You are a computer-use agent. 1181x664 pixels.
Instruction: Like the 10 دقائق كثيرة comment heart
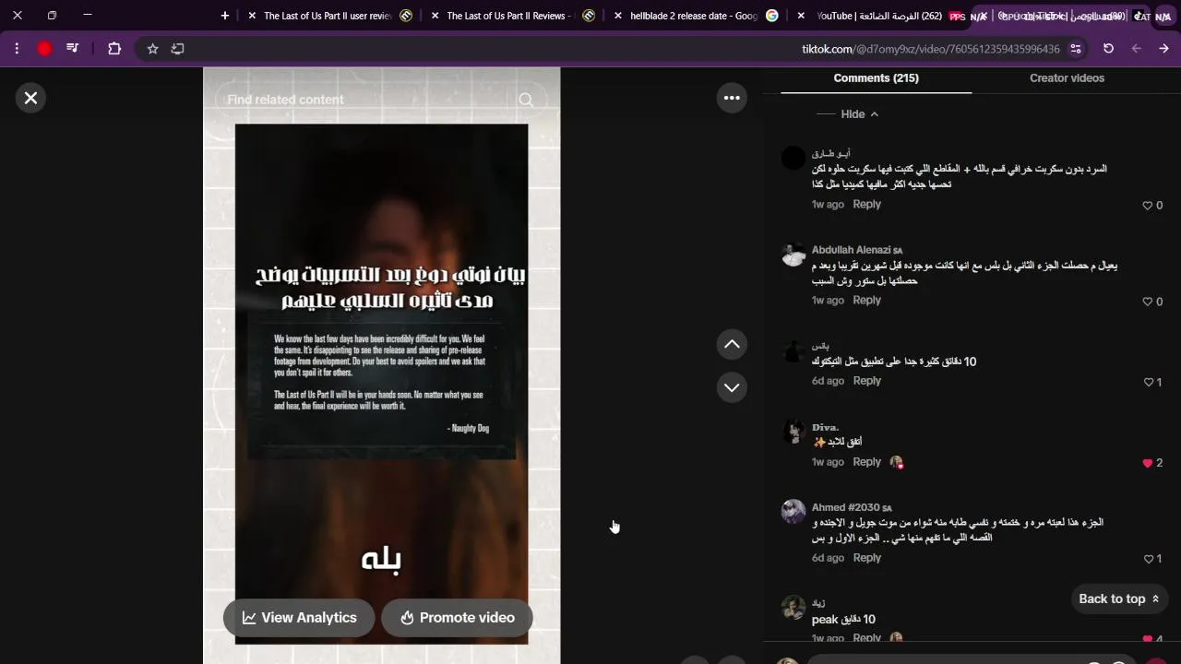tap(1148, 382)
